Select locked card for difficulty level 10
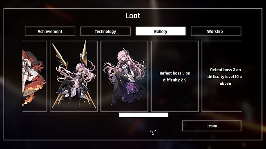Screen dimensions: 266x149 point(222,76)
